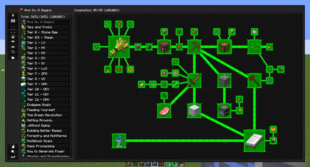The image size is (310, 167).
Task: Open the carrot quest node
Action: 269,47
